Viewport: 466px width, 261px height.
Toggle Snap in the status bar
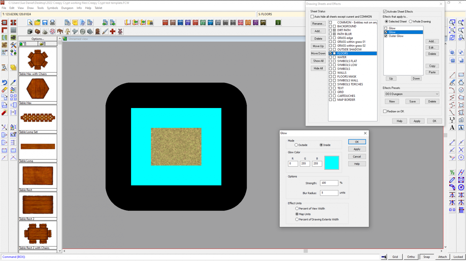tap(427, 257)
